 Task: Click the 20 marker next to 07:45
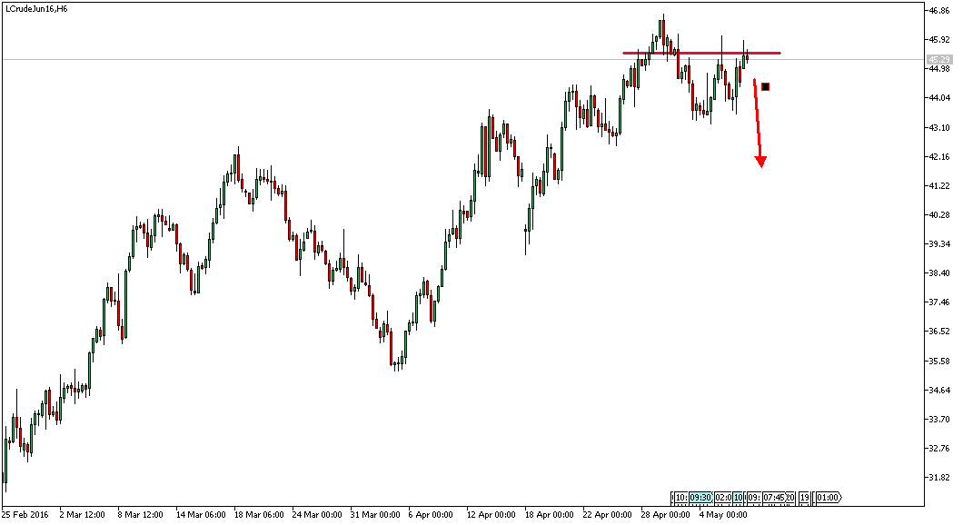point(790,497)
